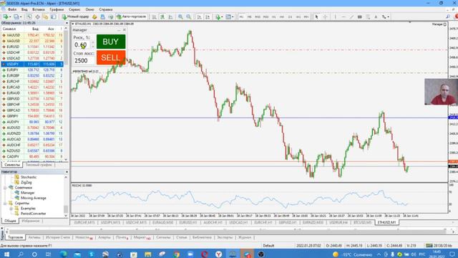Select the M1 timeframe button

[x=241, y=17]
